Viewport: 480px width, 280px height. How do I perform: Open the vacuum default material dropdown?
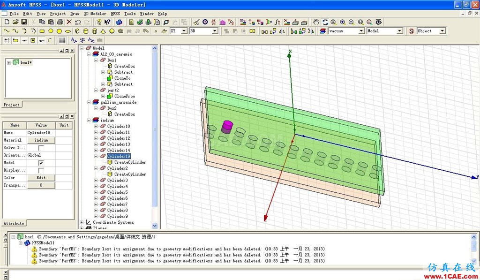361,31
